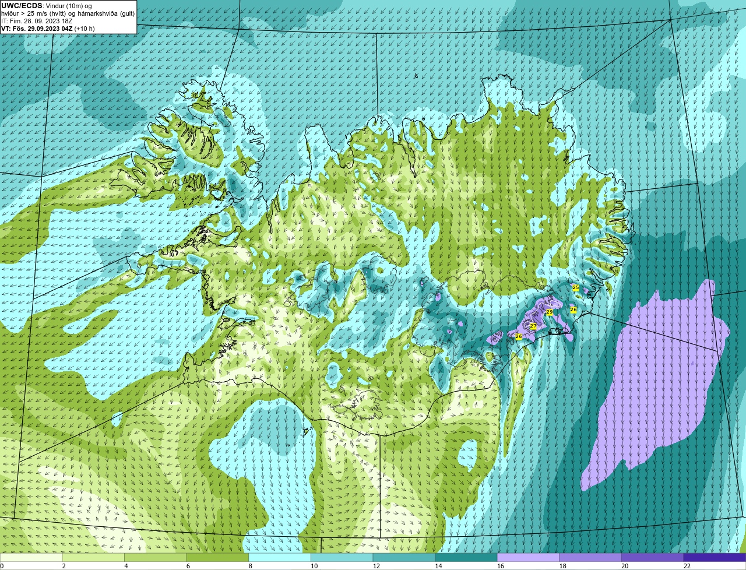746x570 pixels.
Task: Click the legend scale number 4
Action: click(126, 566)
